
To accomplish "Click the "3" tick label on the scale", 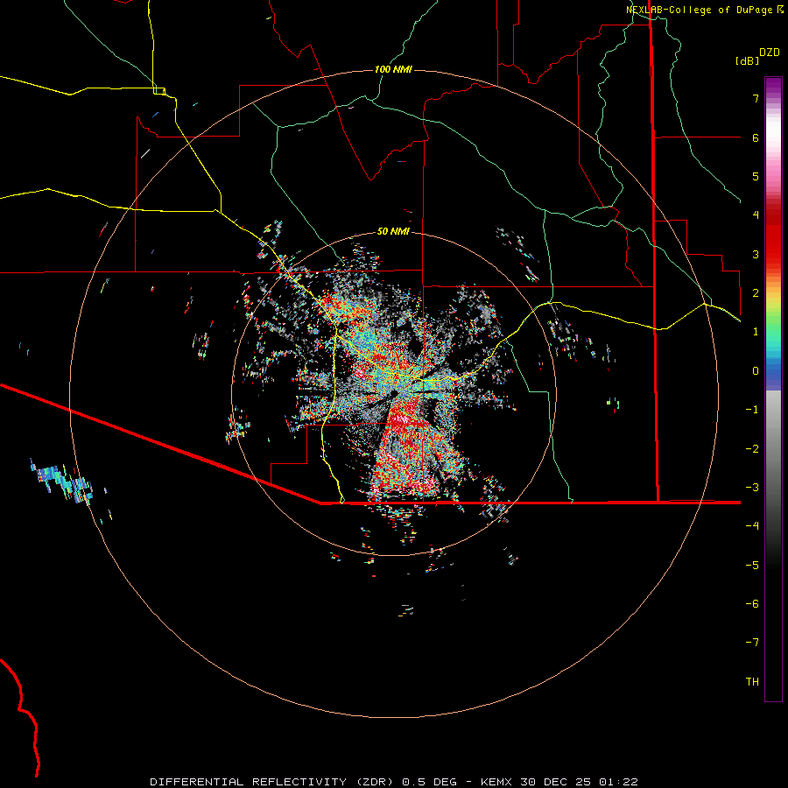I will (756, 254).
